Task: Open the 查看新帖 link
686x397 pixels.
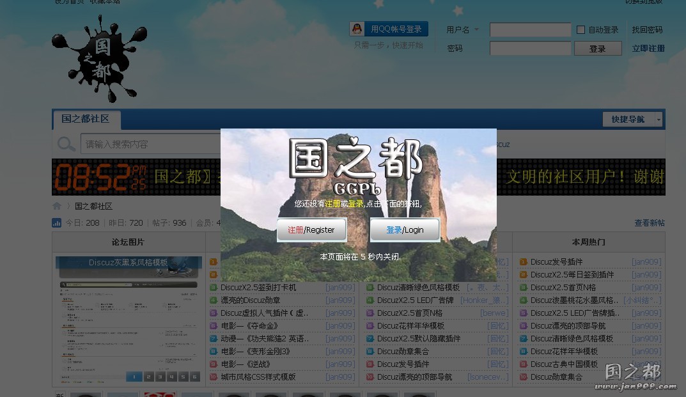Action: click(x=650, y=222)
